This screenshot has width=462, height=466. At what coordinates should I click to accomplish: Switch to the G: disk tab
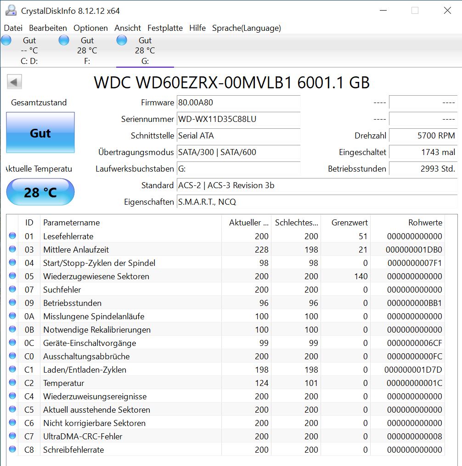[145, 51]
